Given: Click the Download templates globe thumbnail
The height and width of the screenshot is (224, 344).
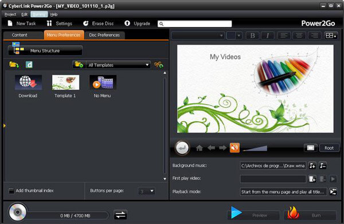Looking at the screenshot, I should (x=28, y=82).
